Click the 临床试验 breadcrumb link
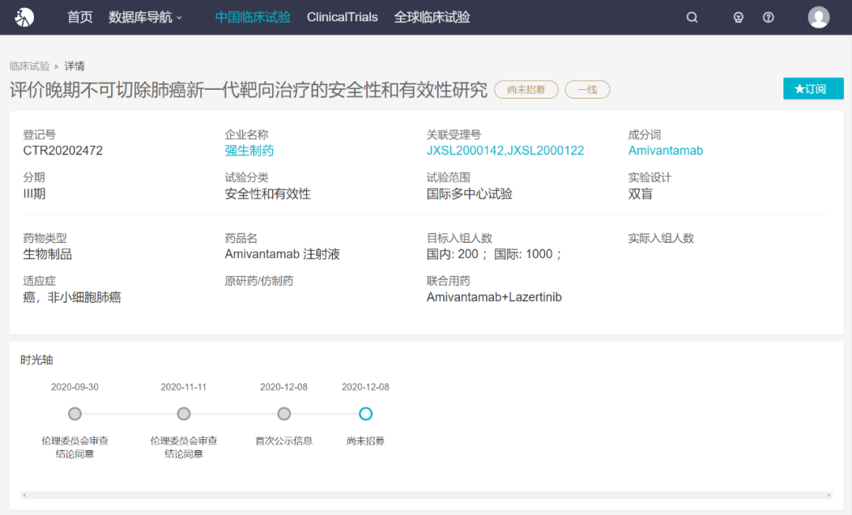 pos(29,66)
